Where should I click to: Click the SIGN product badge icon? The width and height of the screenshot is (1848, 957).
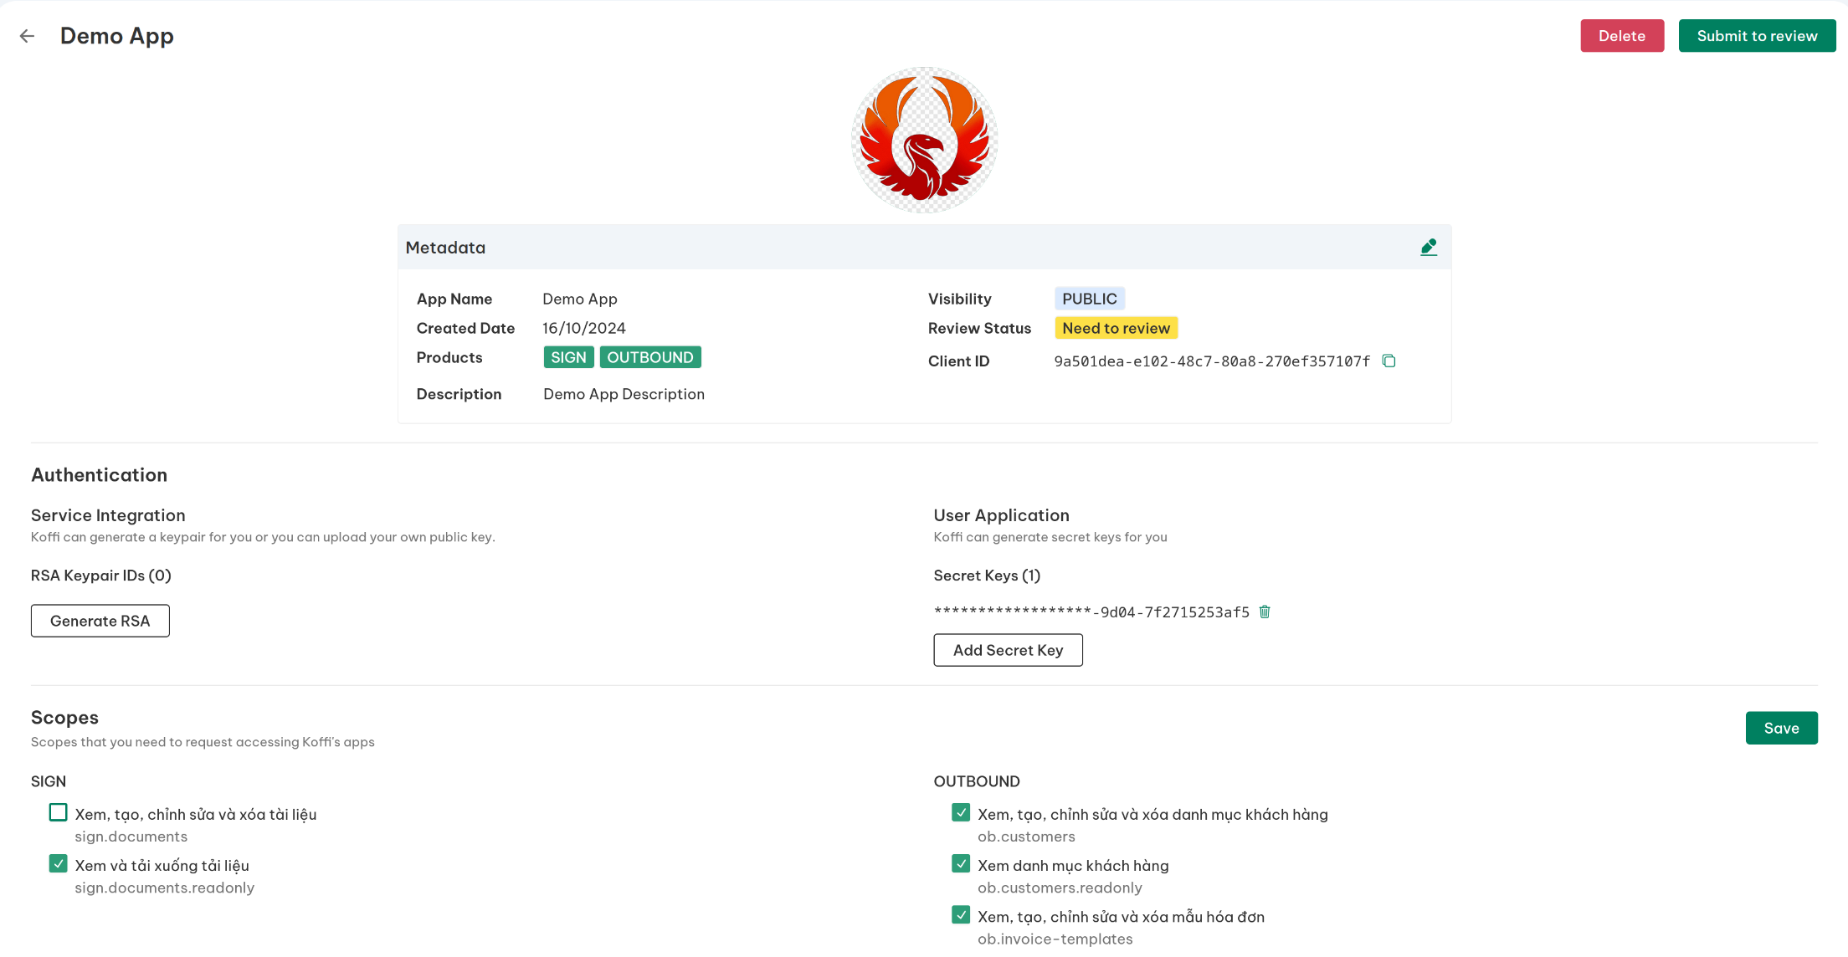[567, 356]
